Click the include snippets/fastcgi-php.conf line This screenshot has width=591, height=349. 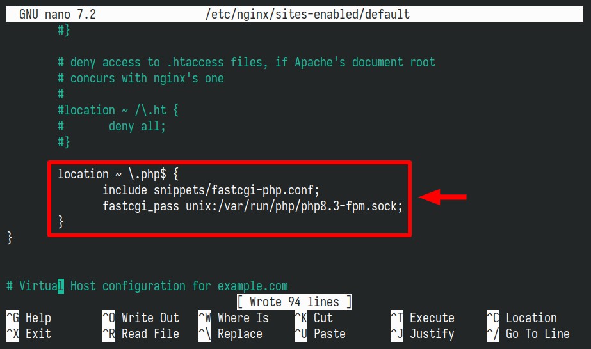coord(211,190)
